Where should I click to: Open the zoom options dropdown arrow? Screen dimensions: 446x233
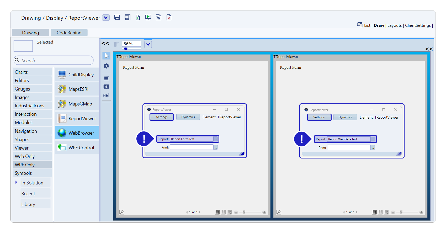(148, 44)
